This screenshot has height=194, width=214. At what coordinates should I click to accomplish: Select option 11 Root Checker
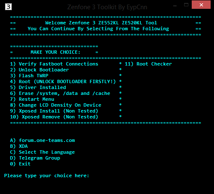point(148,64)
